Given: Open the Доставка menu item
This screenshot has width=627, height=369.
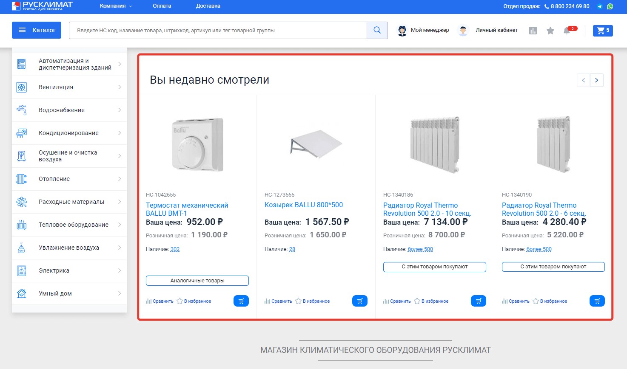Looking at the screenshot, I should pos(208,6).
